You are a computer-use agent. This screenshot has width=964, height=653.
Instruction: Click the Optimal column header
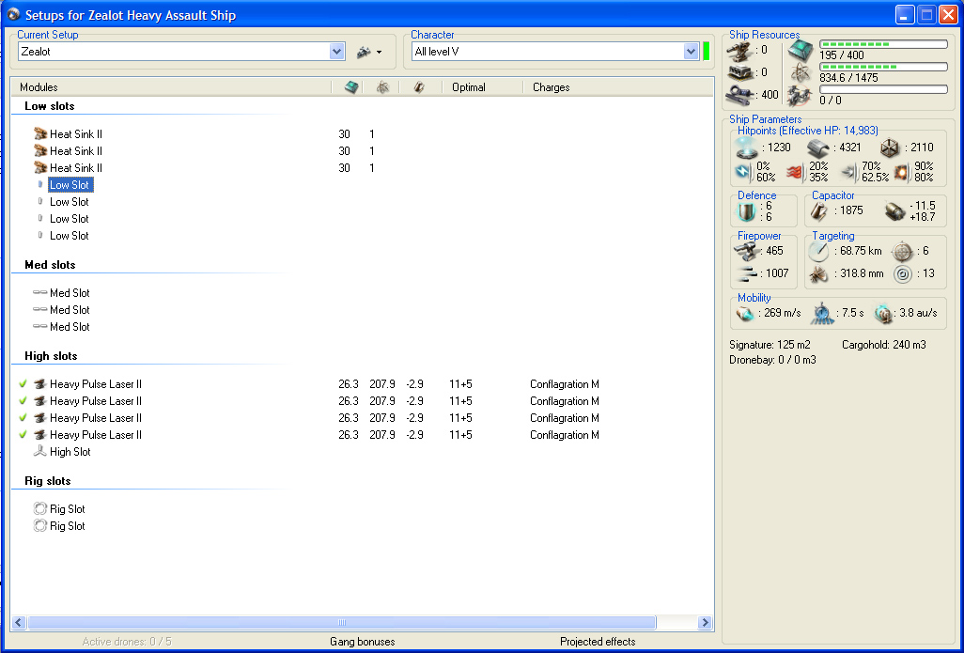click(x=469, y=87)
